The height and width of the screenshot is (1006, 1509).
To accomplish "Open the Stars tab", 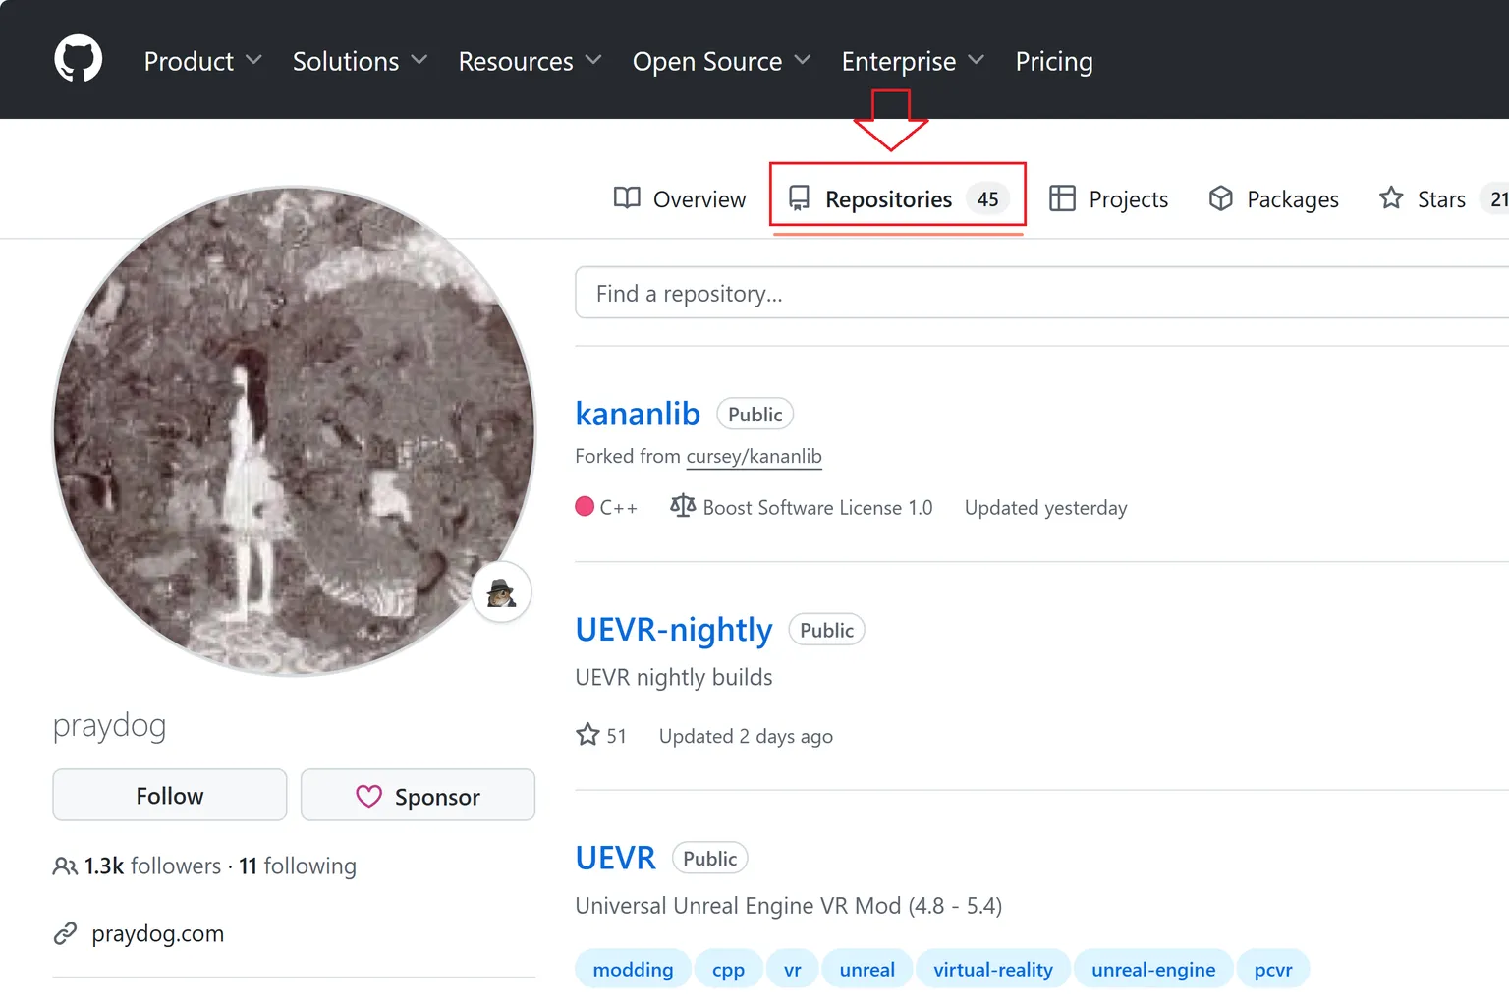I will pos(1424,199).
